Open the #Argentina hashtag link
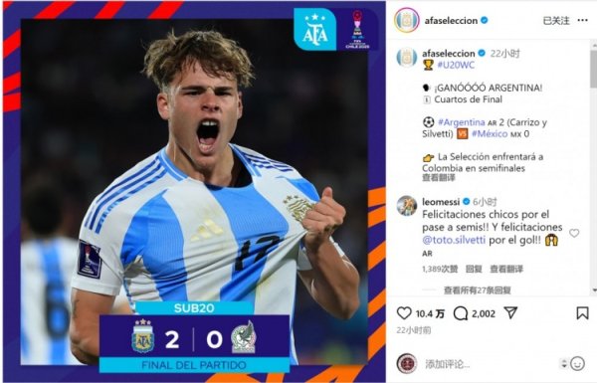Viewport: 597px width, 383px height. [x=461, y=122]
